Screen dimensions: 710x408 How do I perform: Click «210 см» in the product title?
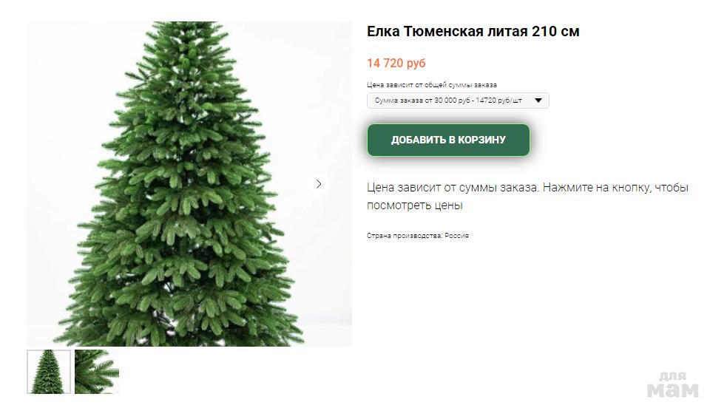click(x=555, y=31)
